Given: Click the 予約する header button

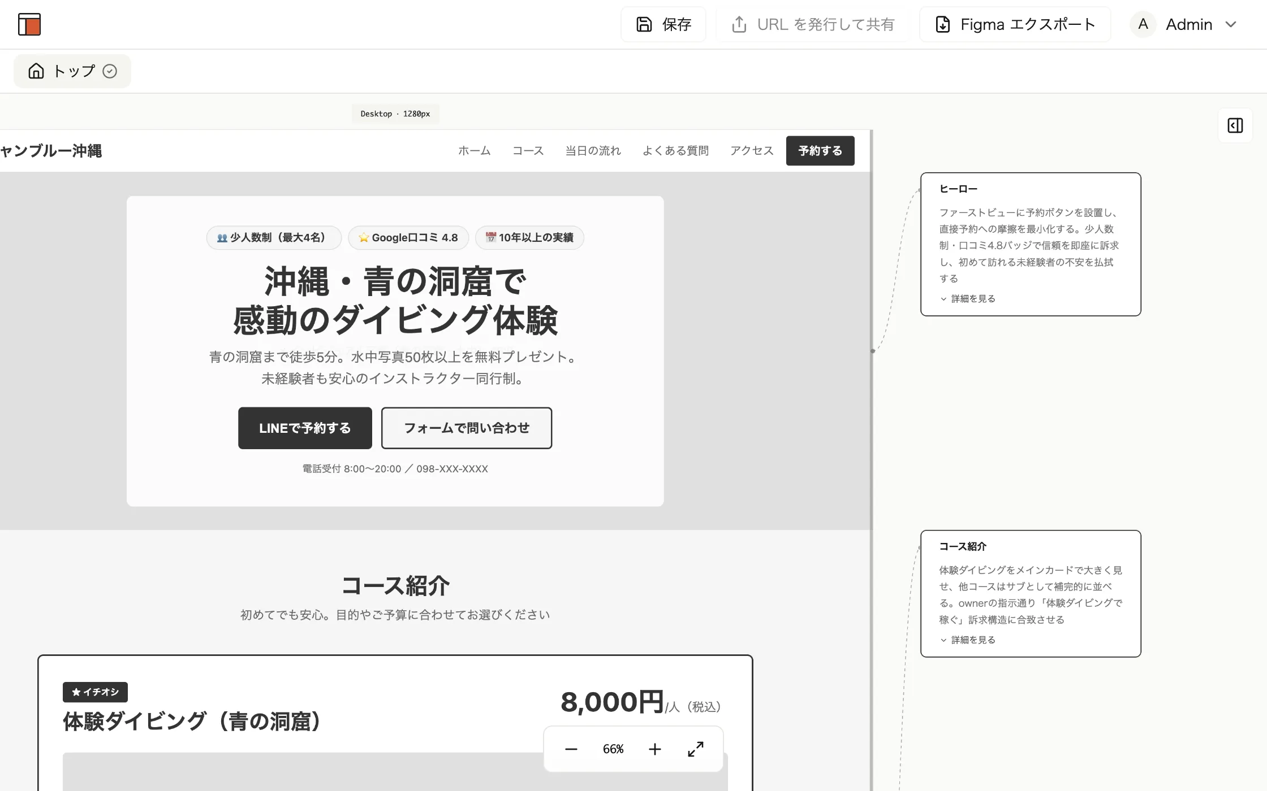Looking at the screenshot, I should coord(820,151).
